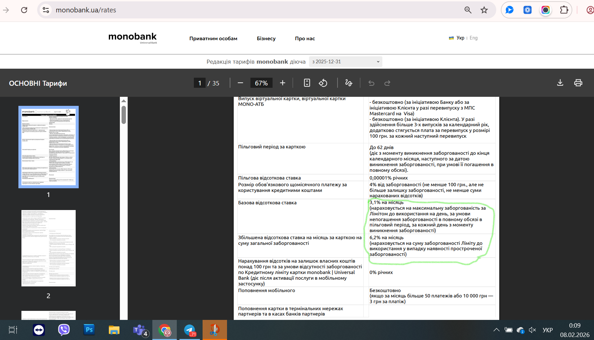Screen dimensions: 594x340
Task: Click the 'ОСНОВНІ Тарифи' document title
Action: point(38,83)
